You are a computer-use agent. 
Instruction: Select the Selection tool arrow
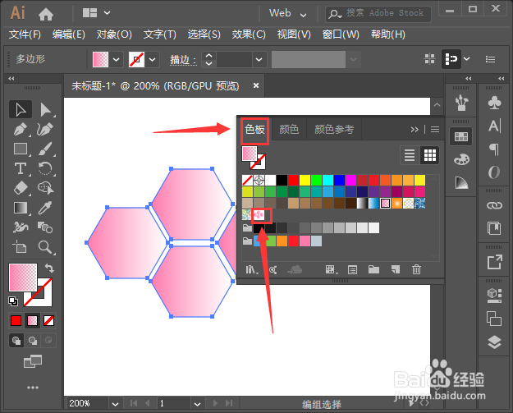pos(21,109)
